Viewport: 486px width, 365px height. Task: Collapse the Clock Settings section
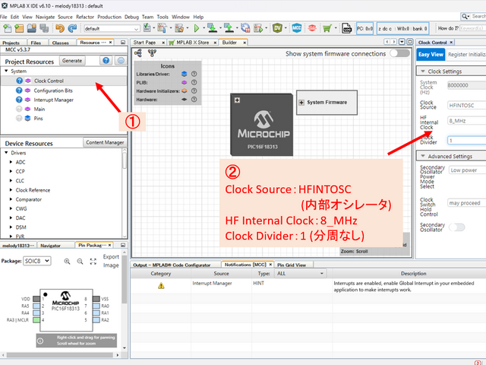click(x=421, y=71)
